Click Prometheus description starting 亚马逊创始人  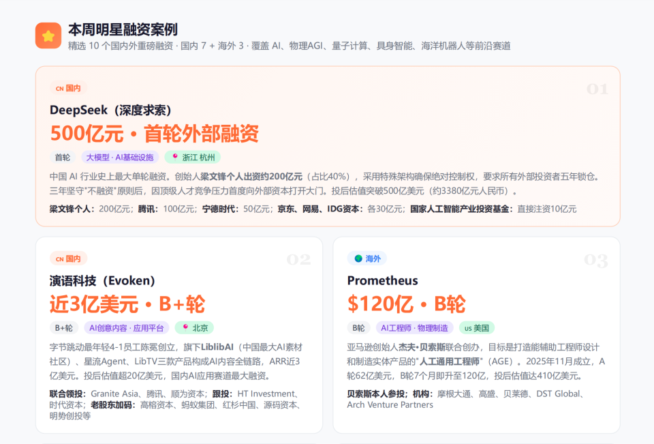pos(476,361)
